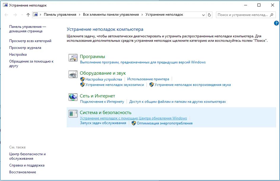The height and width of the screenshot is (181, 280).
Task: Select Все элементы панели управления breadcrumb
Action: click(111, 15)
